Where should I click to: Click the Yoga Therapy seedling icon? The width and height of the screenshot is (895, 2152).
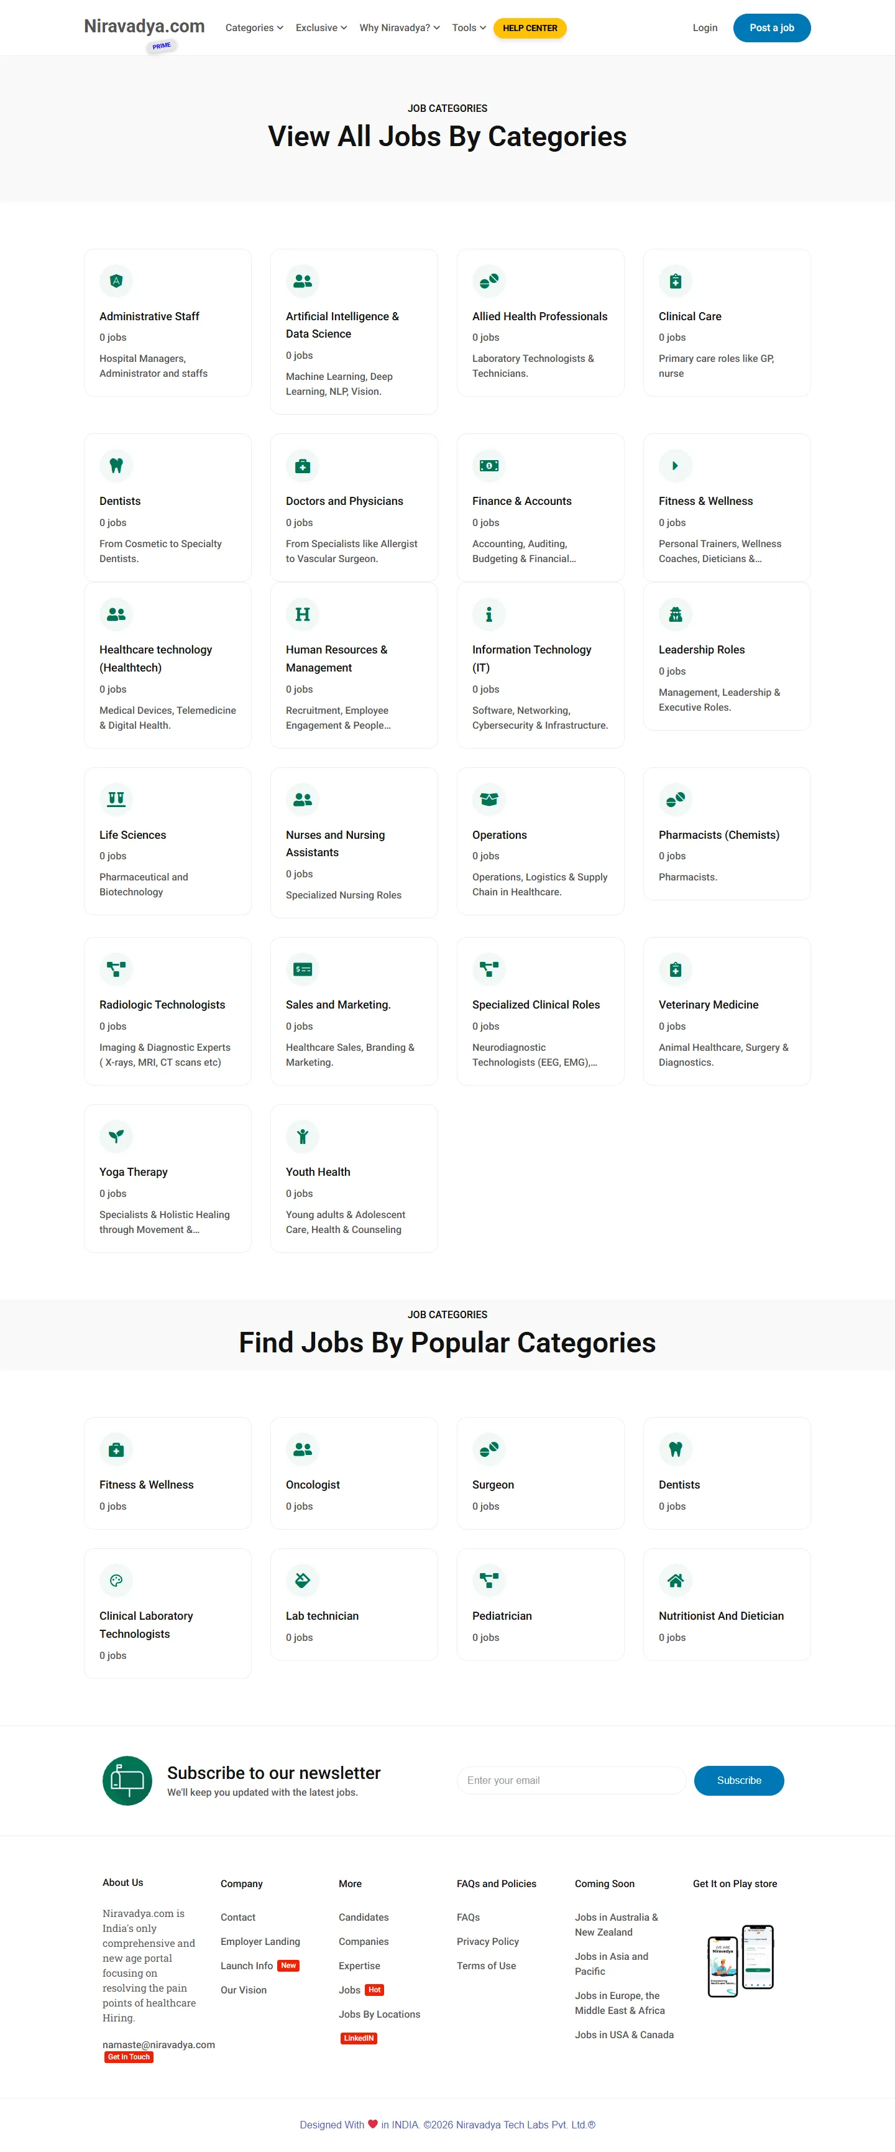(x=116, y=1136)
